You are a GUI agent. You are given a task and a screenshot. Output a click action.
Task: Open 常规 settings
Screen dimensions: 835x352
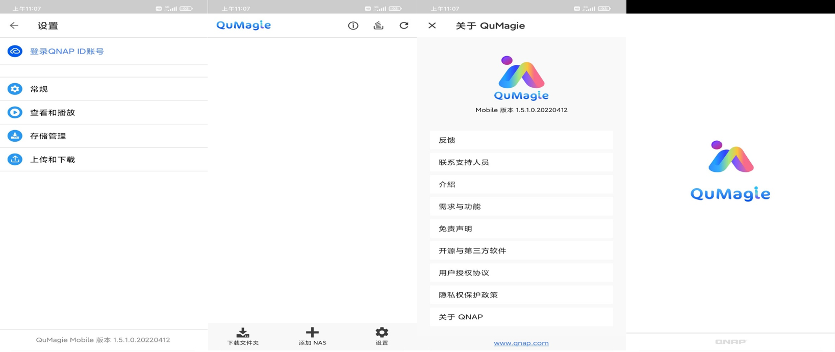104,89
